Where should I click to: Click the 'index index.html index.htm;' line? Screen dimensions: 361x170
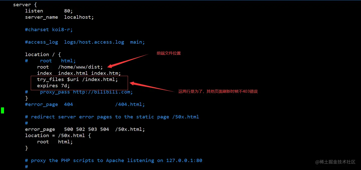coord(79,73)
